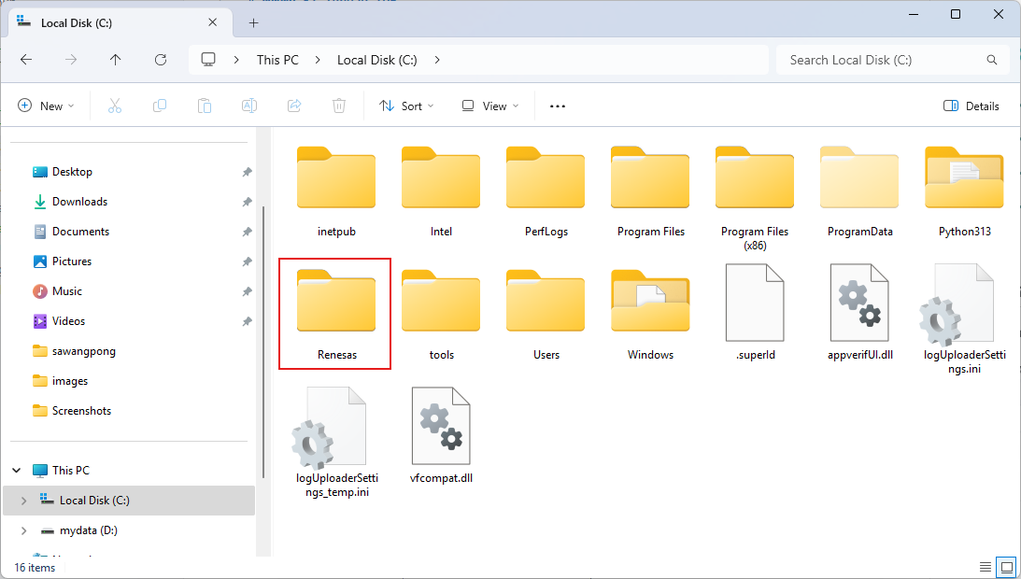Click the Cut scissors icon in toolbar
Screen dimensions: 1021x579
click(x=115, y=106)
